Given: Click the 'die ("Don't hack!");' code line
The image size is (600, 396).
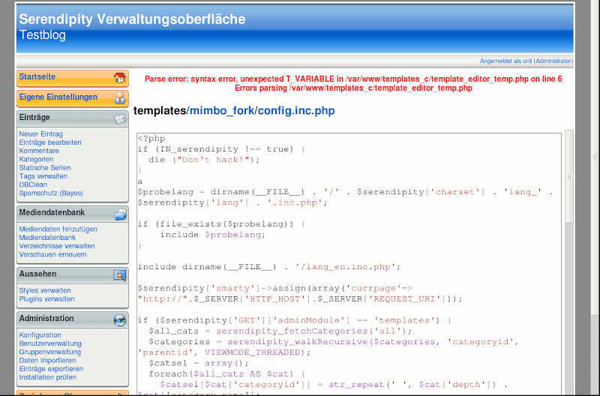Looking at the screenshot, I should [x=204, y=160].
